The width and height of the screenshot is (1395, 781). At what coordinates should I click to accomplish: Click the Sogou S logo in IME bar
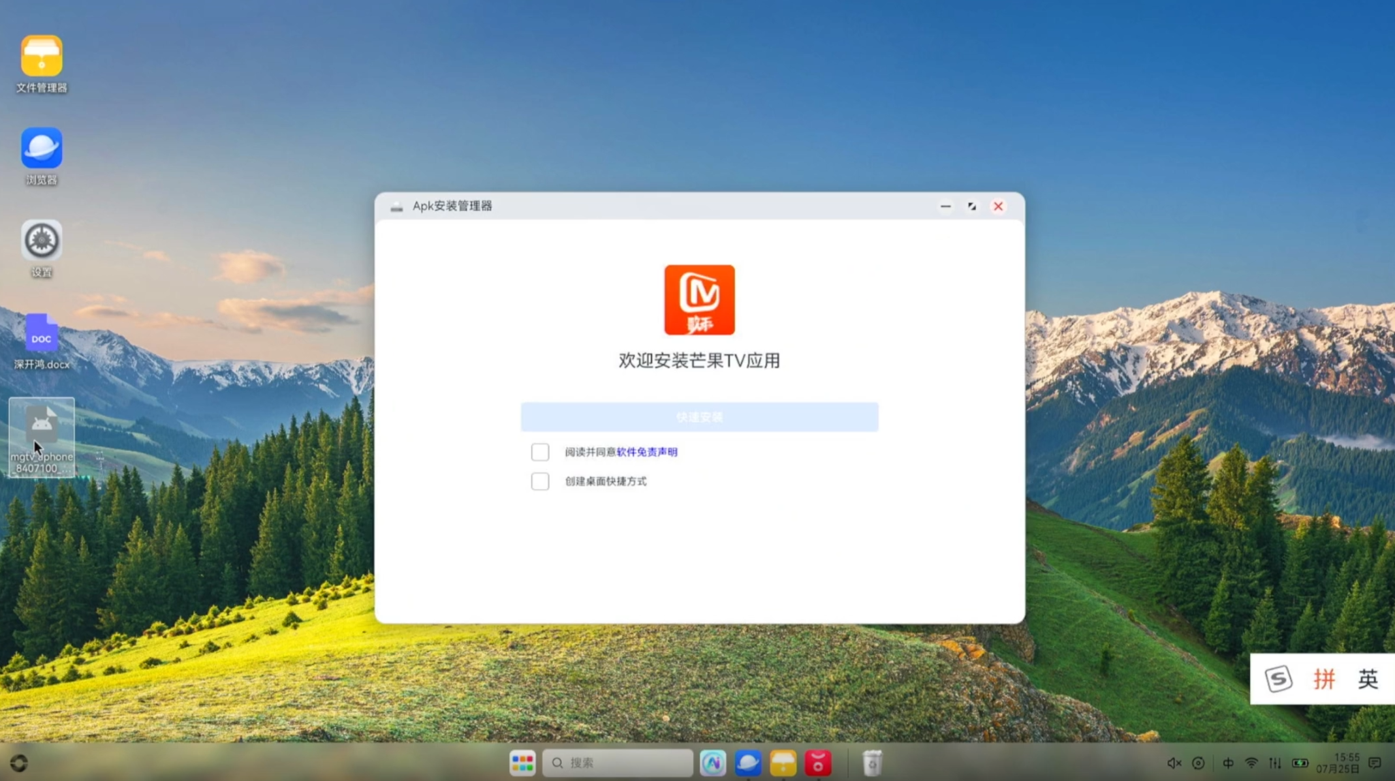click(1278, 679)
